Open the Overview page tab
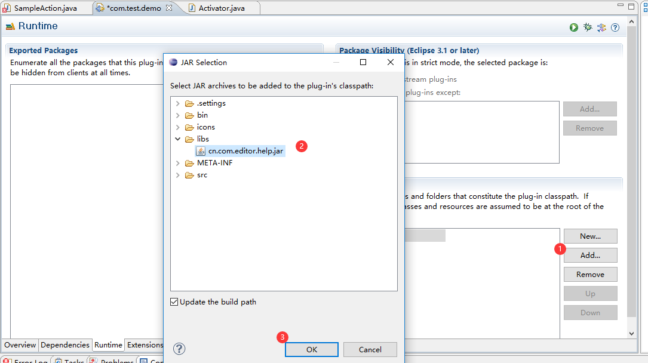 20,345
